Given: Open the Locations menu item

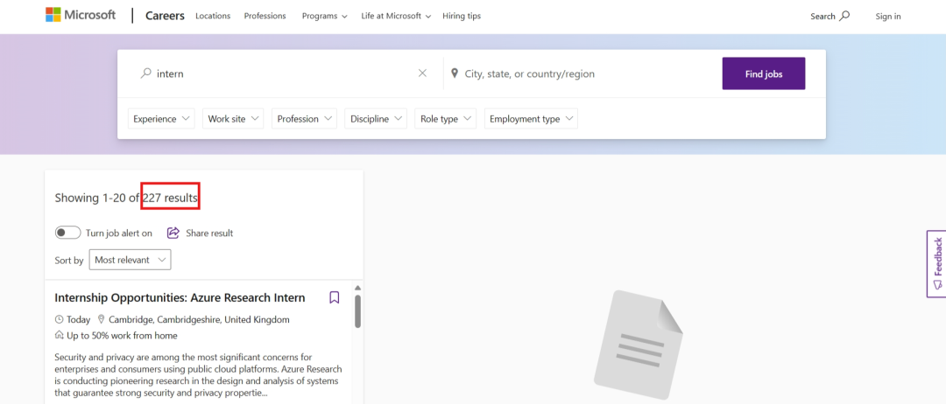Looking at the screenshot, I should (x=213, y=17).
